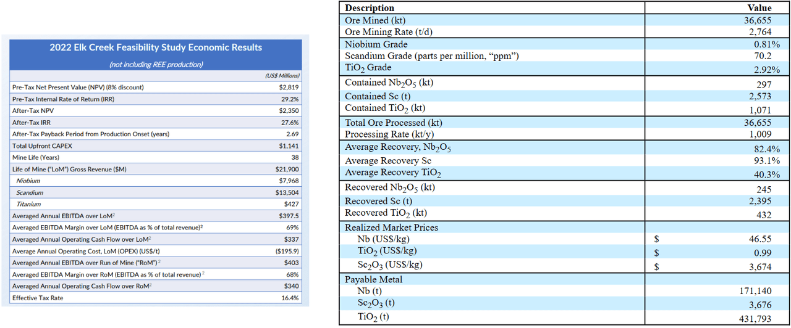The width and height of the screenshot is (791, 328).
Task: Click the 1,009 processing rate value
Action: coord(760,134)
